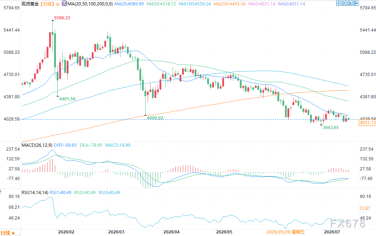Select the 2026/05 date on time axis
Viewport: 376px width, 236px height.
[x=224, y=232]
